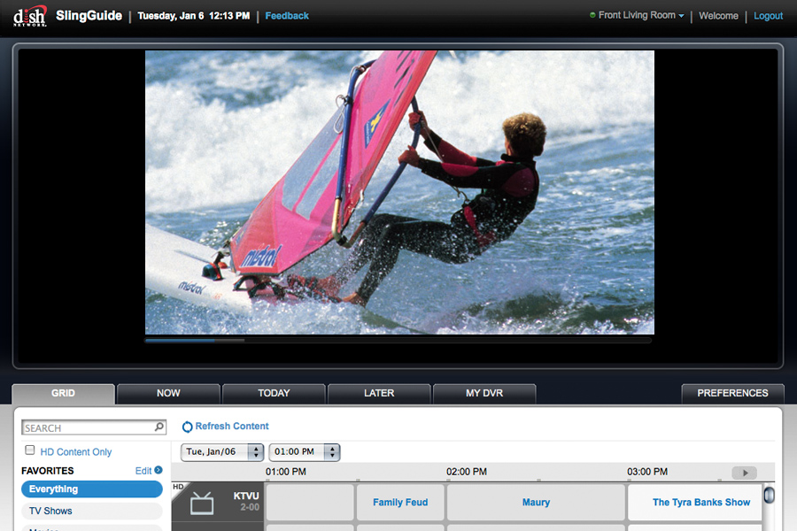The width and height of the screenshot is (797, 531).
Task: Switch to the NOW tab
Action: coord(168,393)
